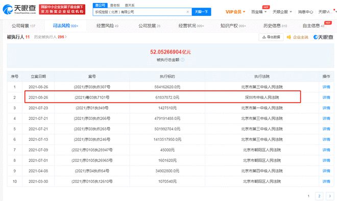Image resolution: width=337 pixels, height=201 pixels.
Task: Click the 天眼一下 search button
Action: pos(201,12)
